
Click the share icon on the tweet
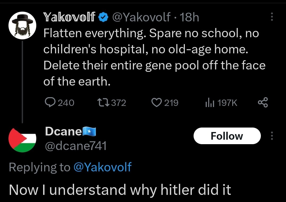[263, 102]
